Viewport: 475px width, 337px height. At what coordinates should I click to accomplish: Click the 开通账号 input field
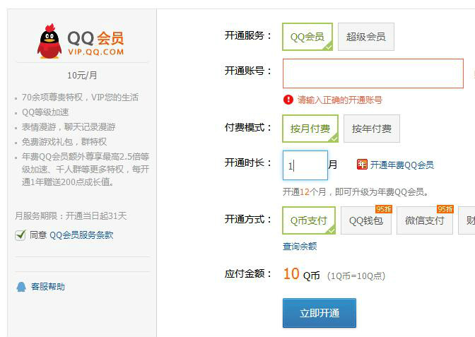click(x=373, y=73)
